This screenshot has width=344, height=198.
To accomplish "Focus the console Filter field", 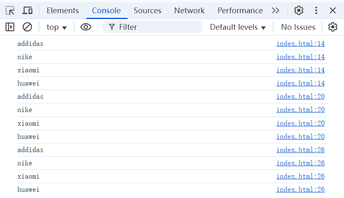I will (x=153, y=27).
